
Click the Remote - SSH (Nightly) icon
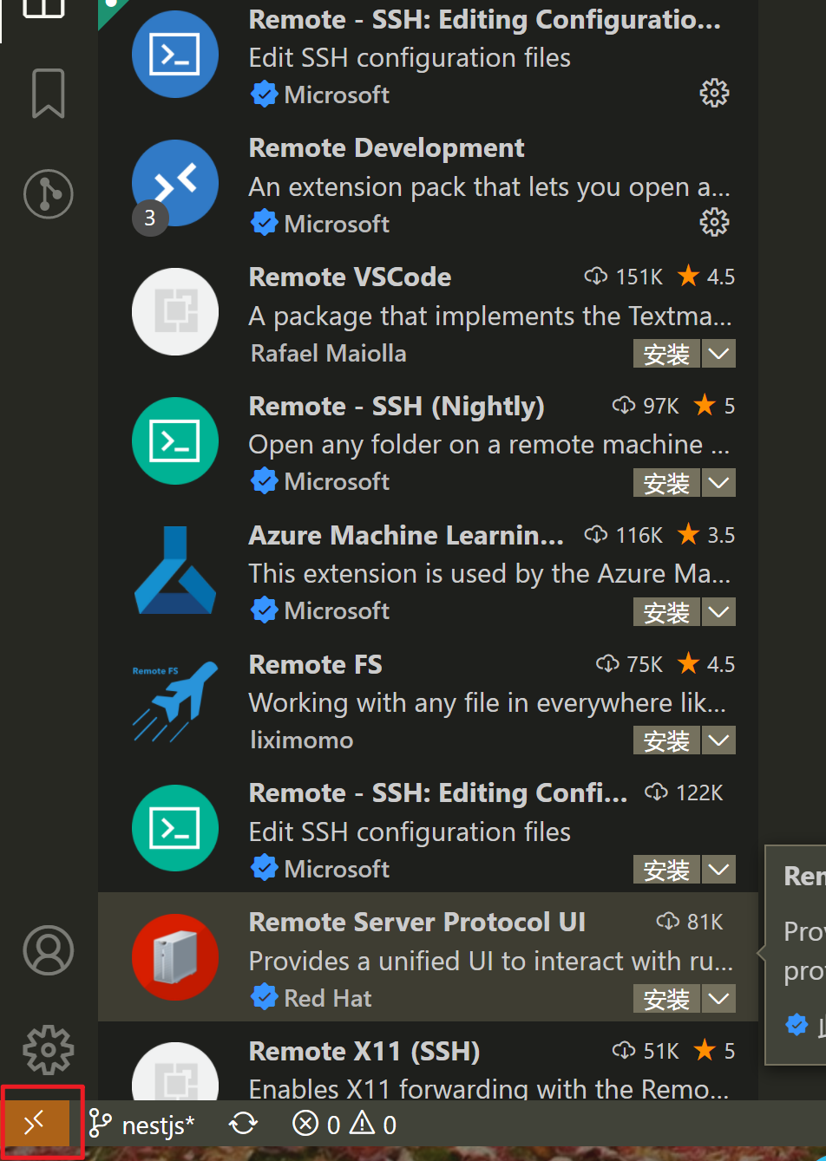click(175, 441)
